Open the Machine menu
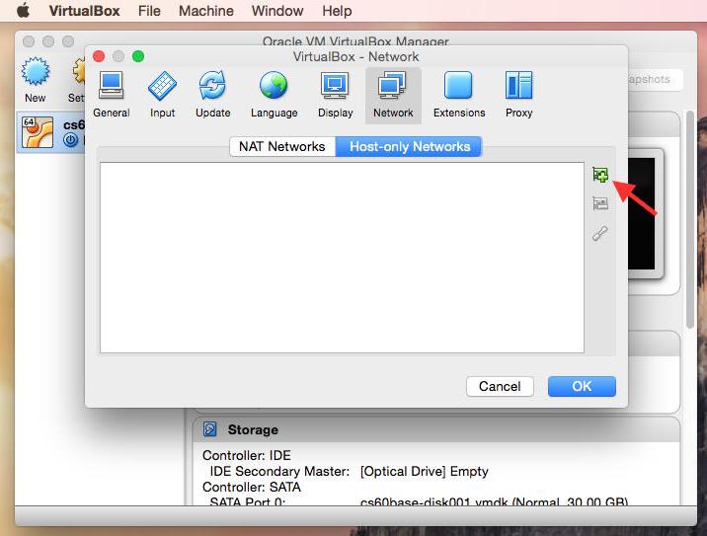This screenshot has height=536, width=707. 206,11
